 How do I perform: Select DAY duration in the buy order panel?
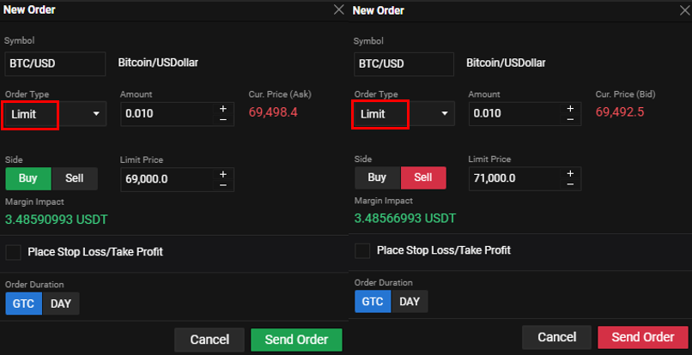tap(61, 304)
